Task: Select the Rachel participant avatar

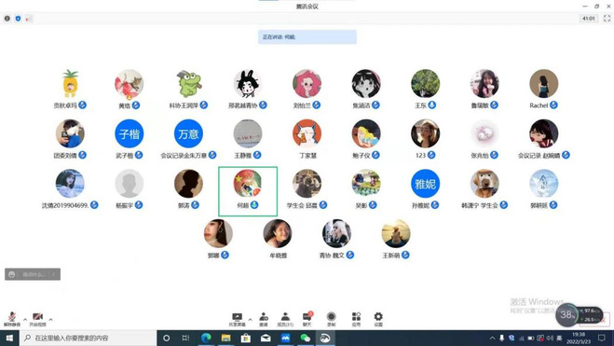Action: 543,84
